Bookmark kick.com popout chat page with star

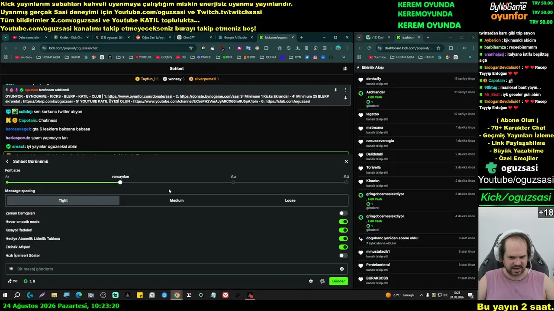[x=191, y=48]
